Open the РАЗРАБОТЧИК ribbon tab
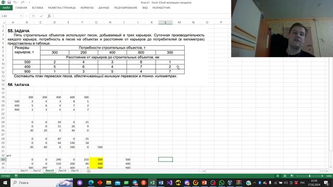The height and width of the screenshot is (187, 333). (161, 8)
